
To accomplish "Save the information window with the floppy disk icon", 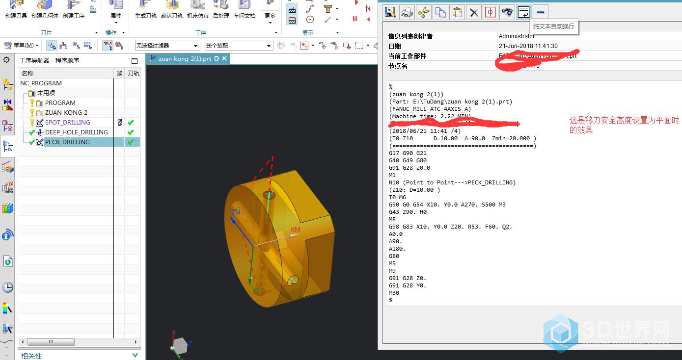I will pos(390,12).
